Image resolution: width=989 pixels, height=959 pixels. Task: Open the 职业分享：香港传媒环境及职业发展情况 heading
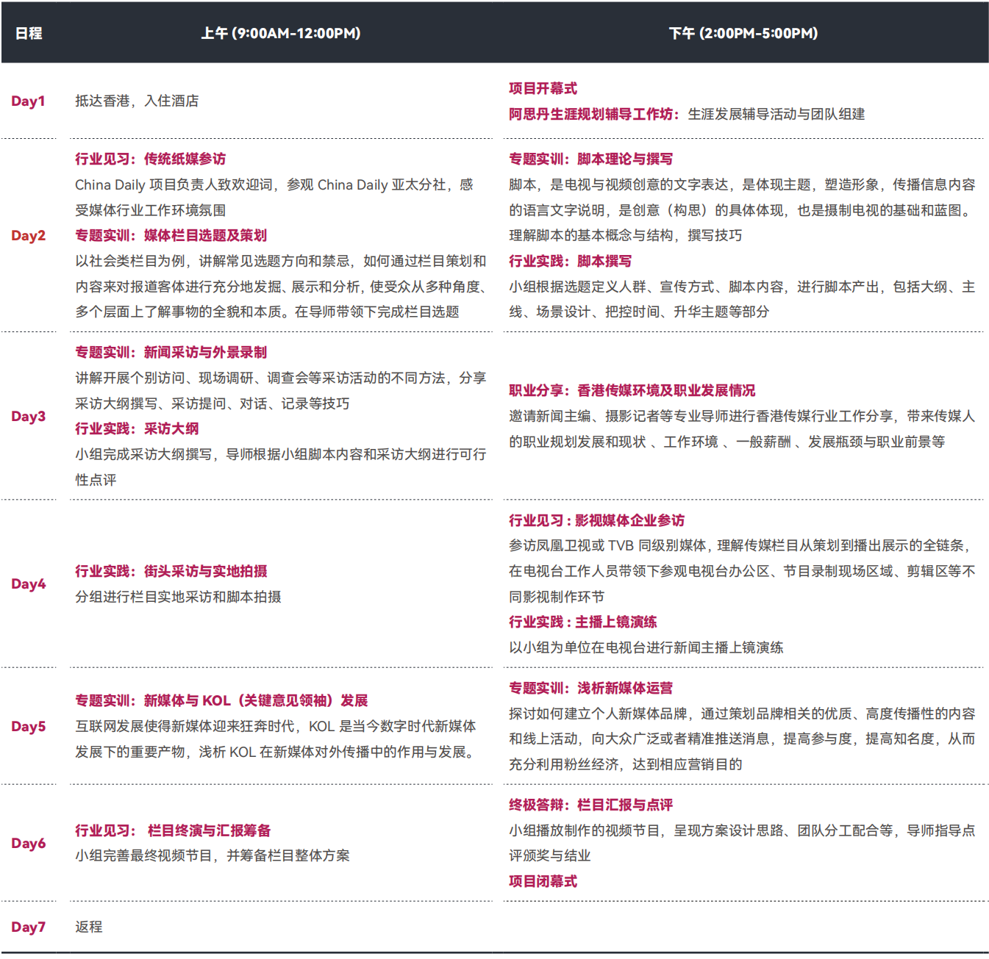point(632,390)
